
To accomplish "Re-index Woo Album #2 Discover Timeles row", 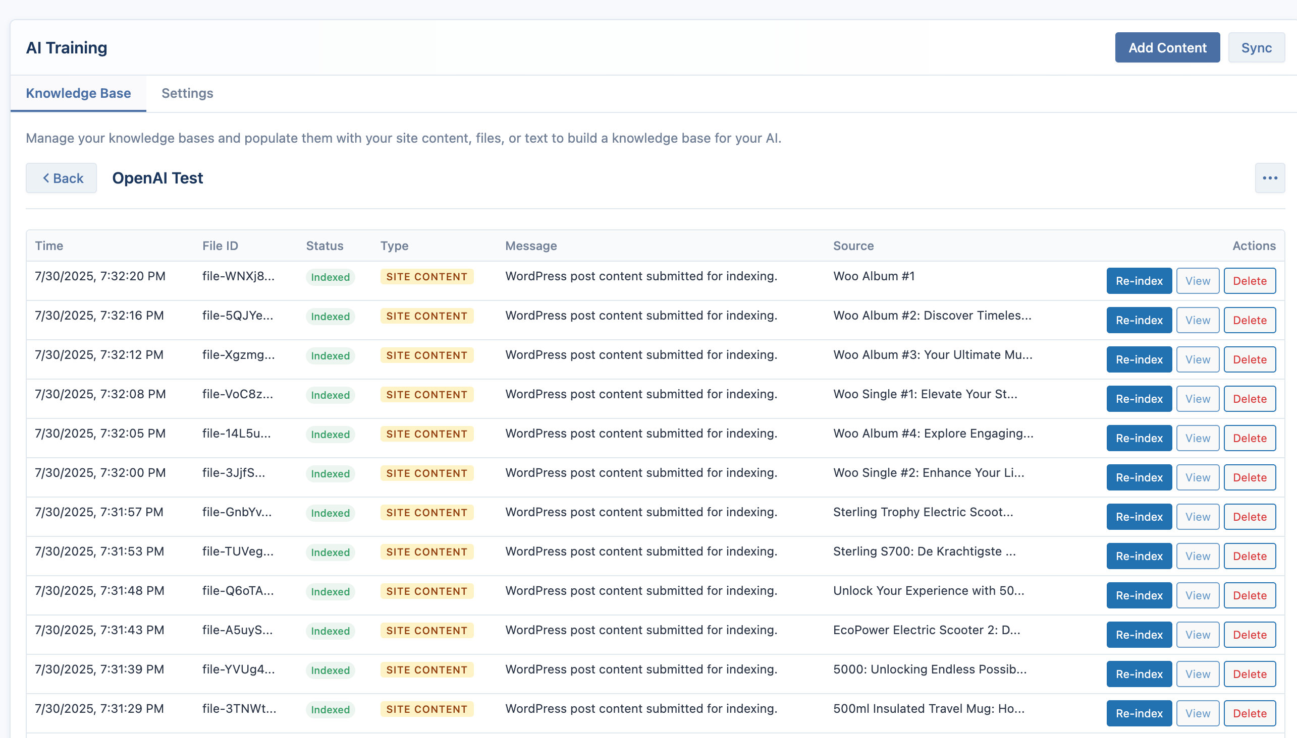I will (1139, 320).
